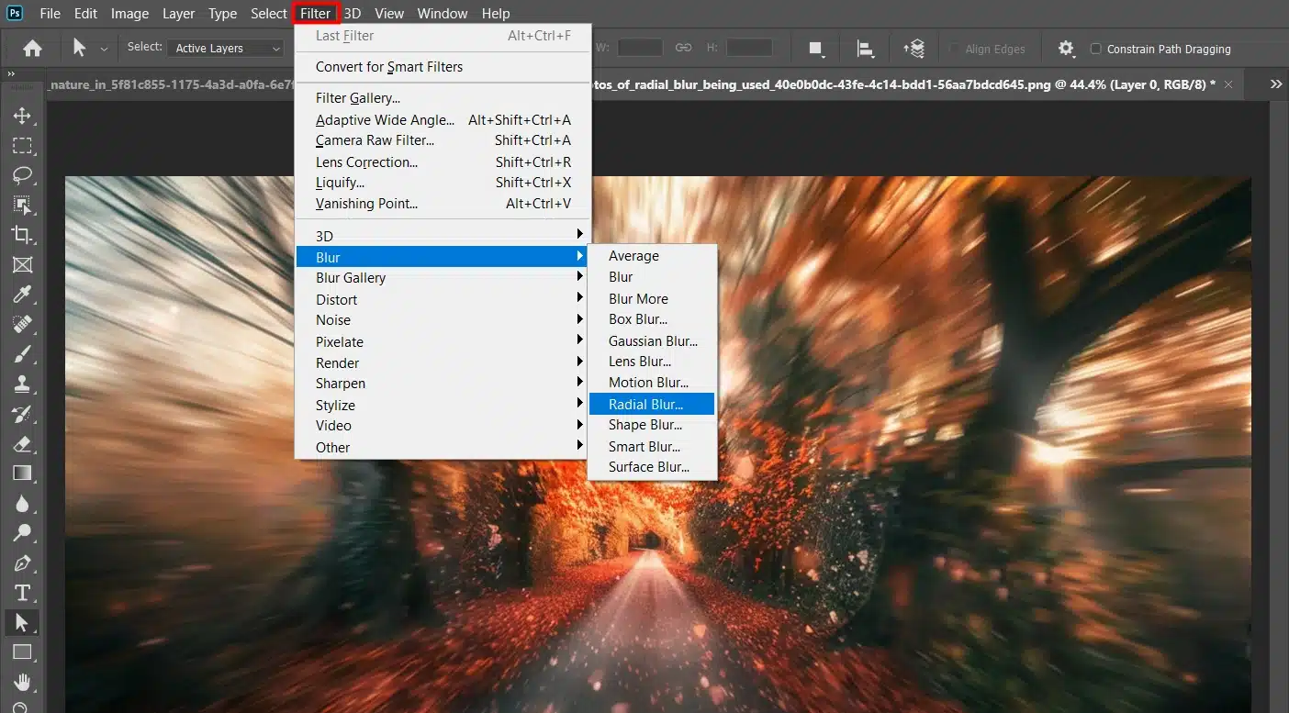Click the Home icon in options bar
The height and width of the screenshot is (713, 1289).
point(32,49)
